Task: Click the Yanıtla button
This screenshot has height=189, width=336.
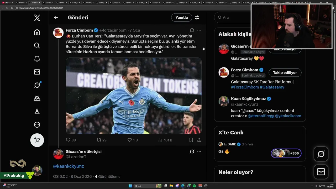Action: point(182,18)
